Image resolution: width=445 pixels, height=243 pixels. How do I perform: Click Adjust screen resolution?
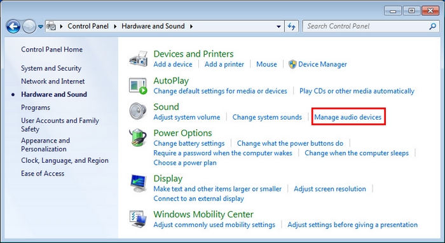point(330,189)
